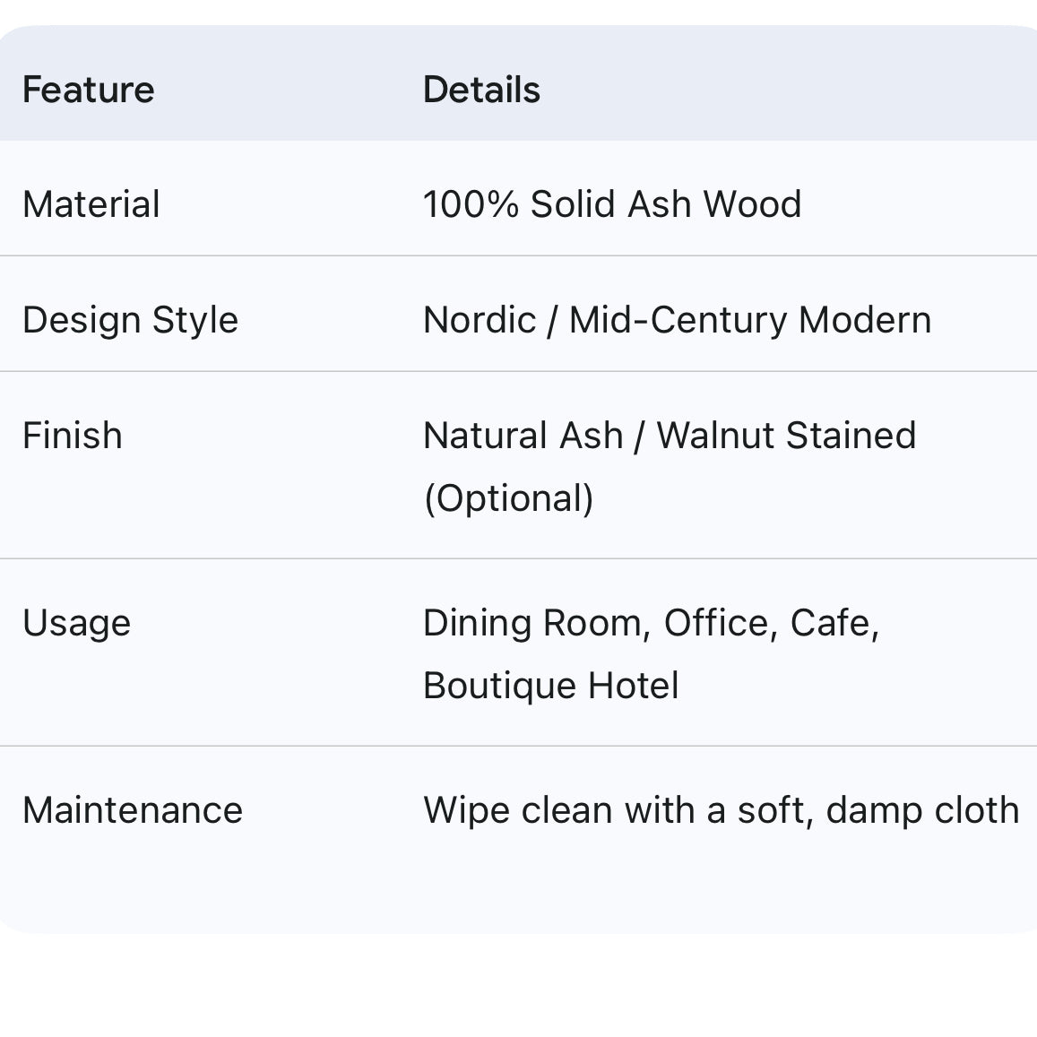Click the Dining Room text
The height and width of the screenshot is (1037, 1037).
pos(536,623)
